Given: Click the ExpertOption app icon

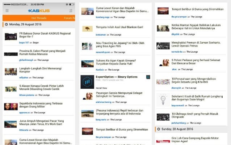Looking at the screenshot, I should coord(87,82).
